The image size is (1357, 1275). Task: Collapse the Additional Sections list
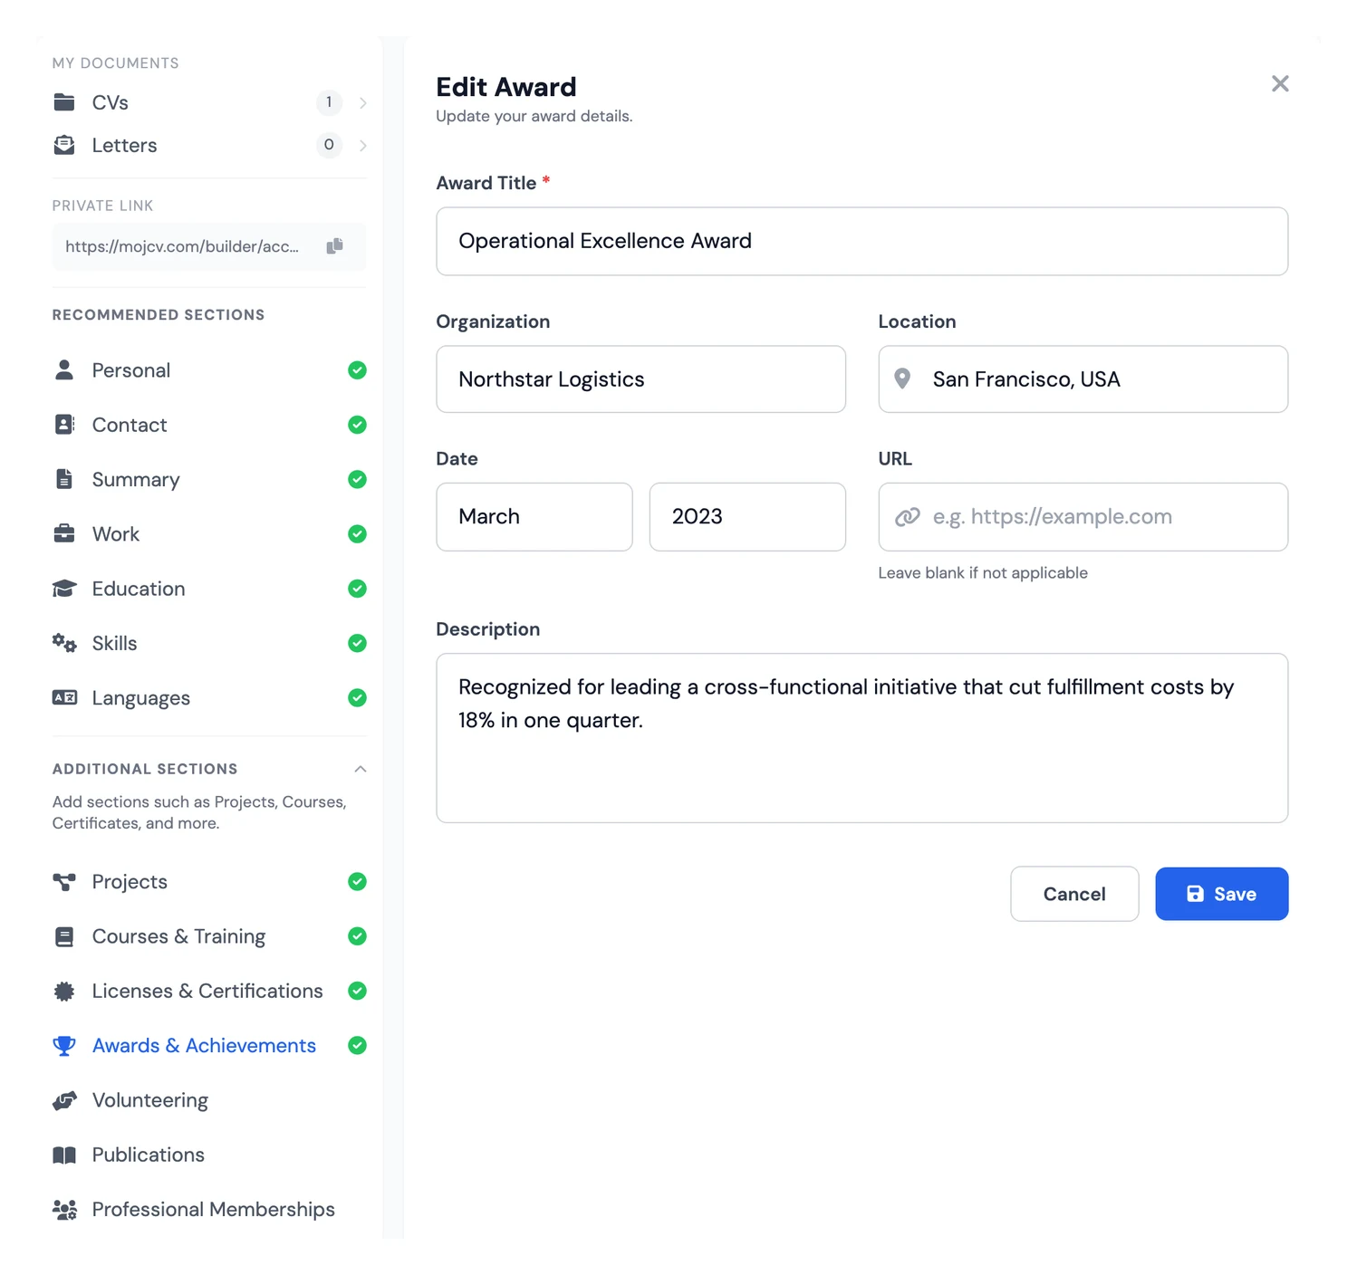coord(361,769)
